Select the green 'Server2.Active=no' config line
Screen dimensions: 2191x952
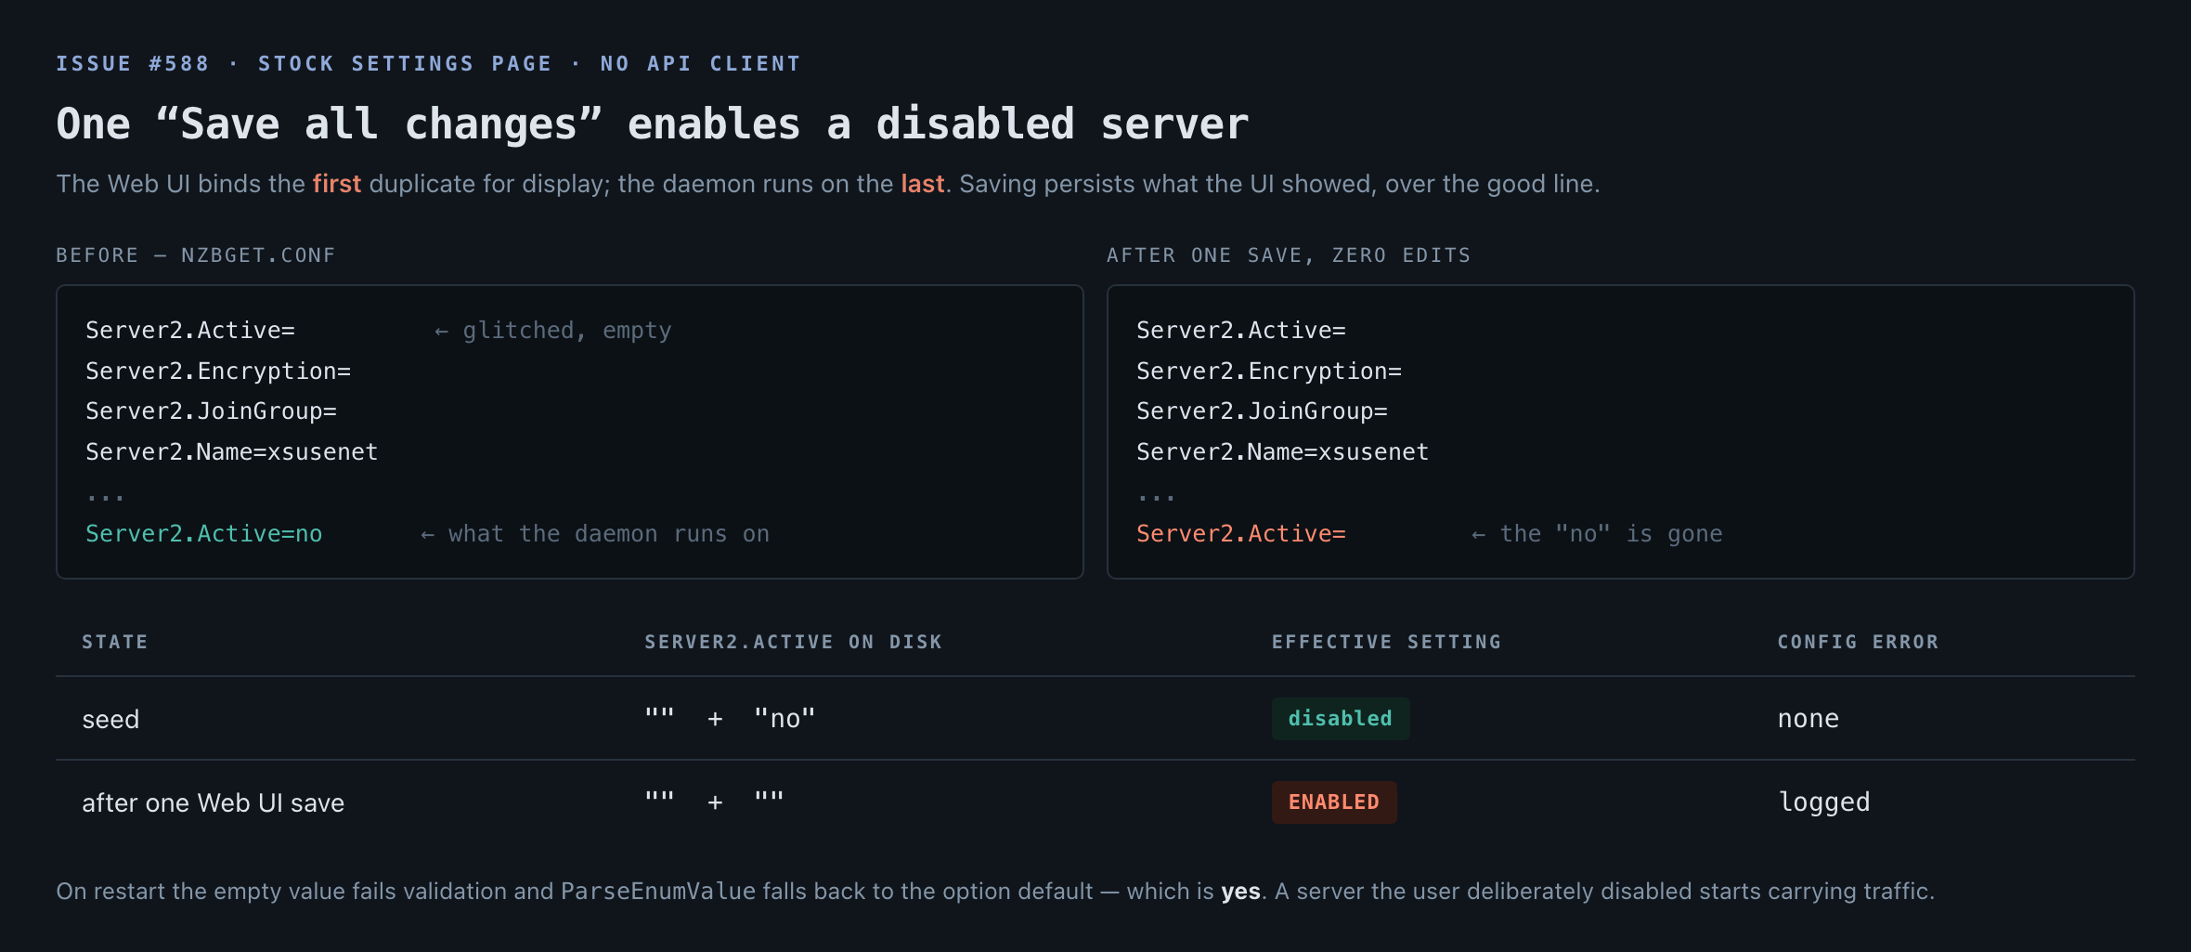tap(204, 534)
